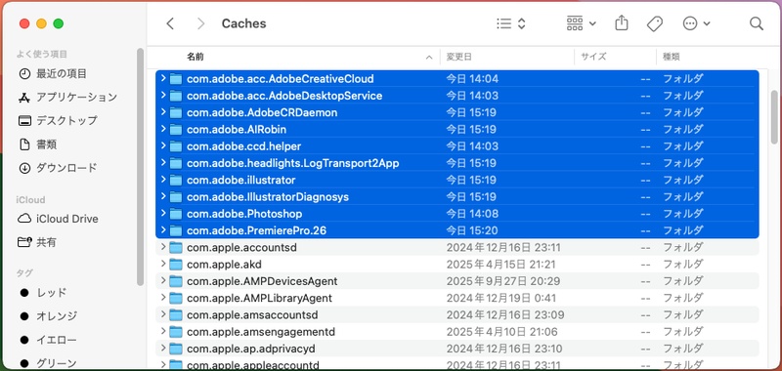Image resolution: width=782 pixels, height=371 pixels.
Task: Click com.adobe.Photoshop folder icon
Action: point(176,214)
